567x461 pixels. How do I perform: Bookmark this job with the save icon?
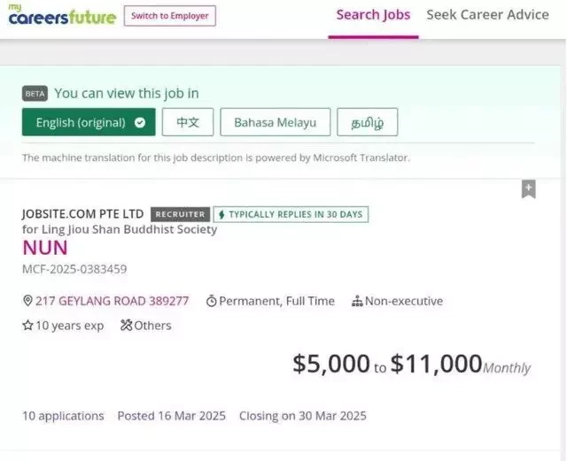[528, 189]
